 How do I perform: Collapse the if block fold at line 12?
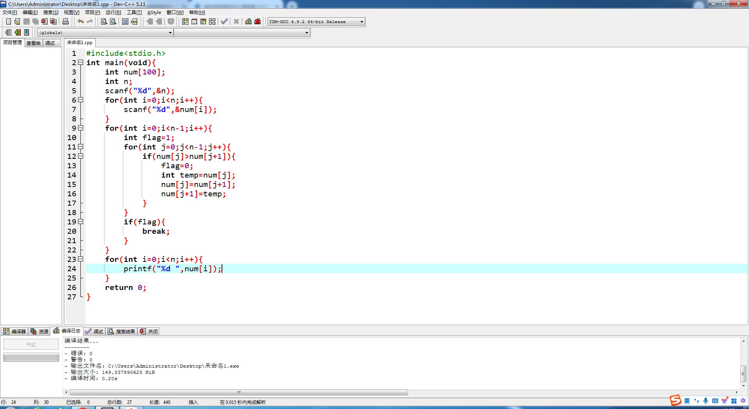point(81,156)
